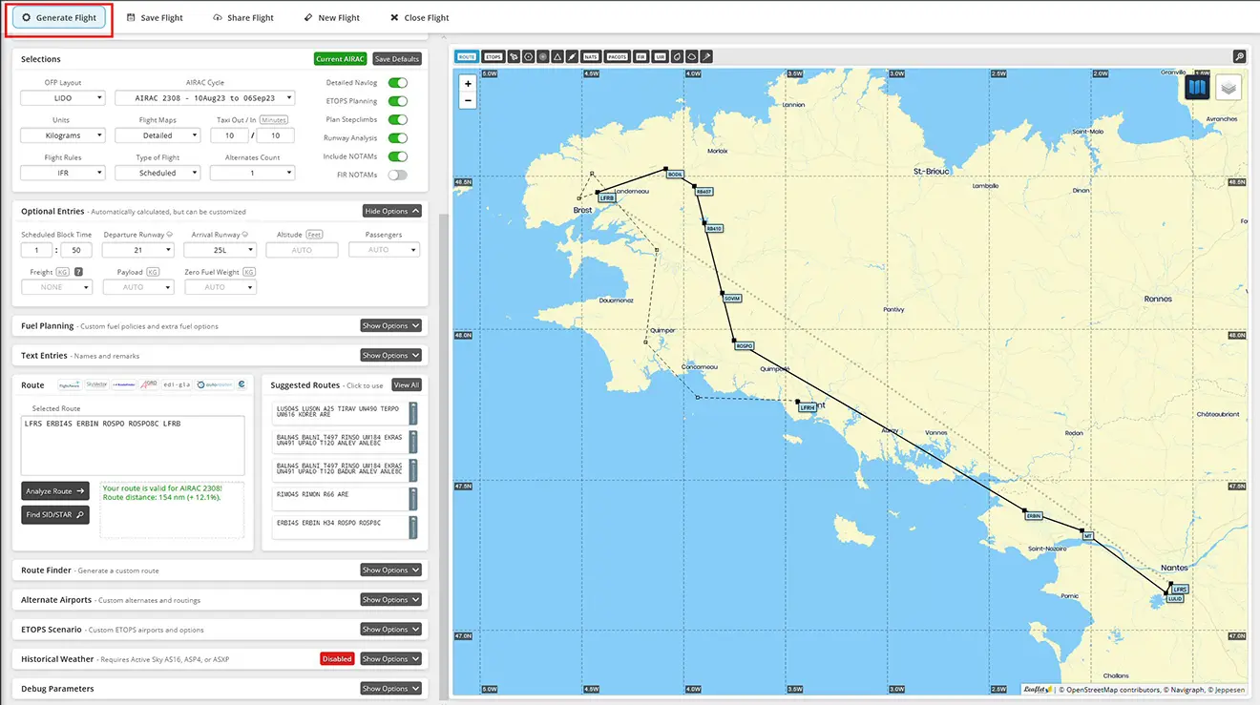Show Options for Alternate Airports

click(x=390, y=599)
